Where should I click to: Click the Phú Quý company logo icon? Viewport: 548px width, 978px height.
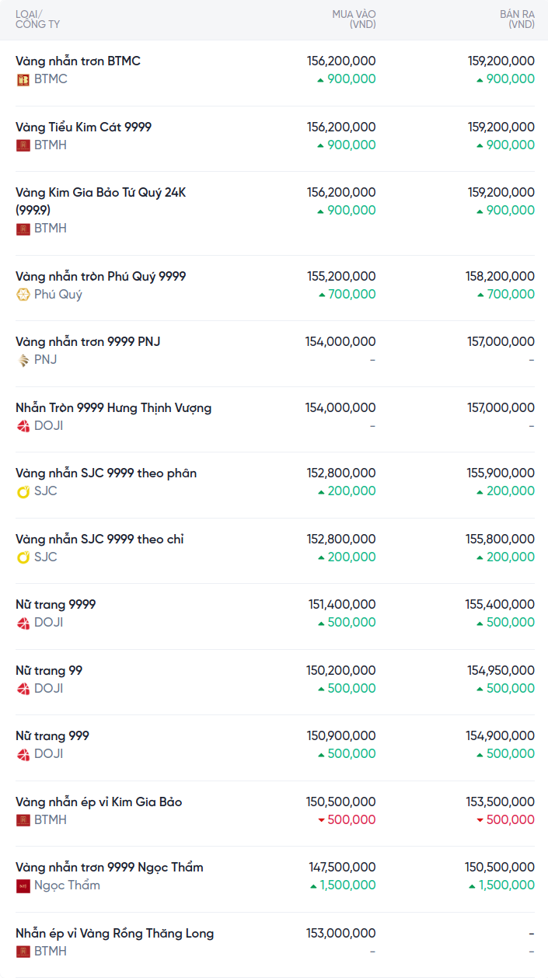click(23, 295)
